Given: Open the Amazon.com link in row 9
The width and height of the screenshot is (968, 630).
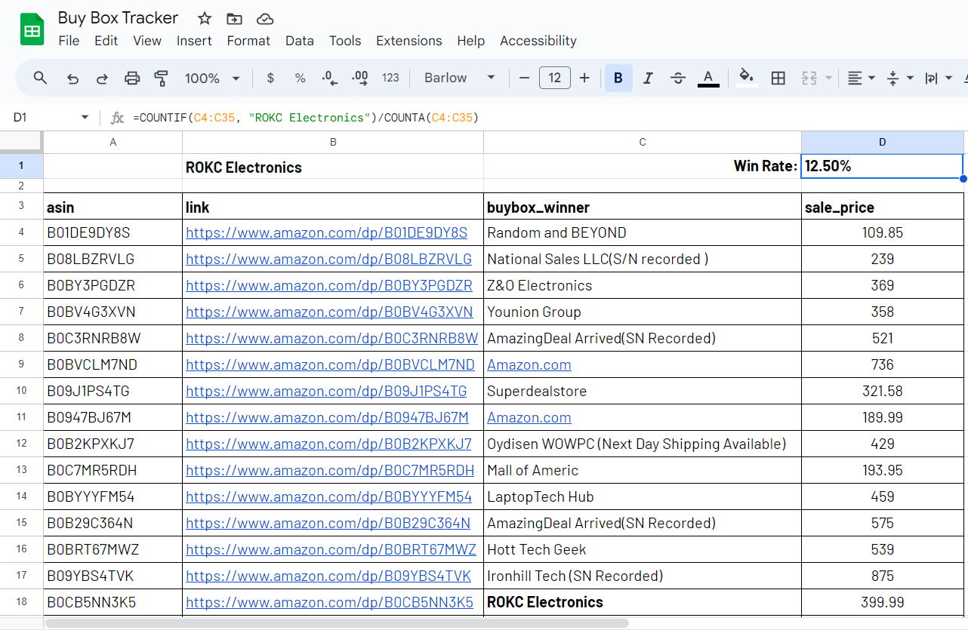Looking at the screenshot, I should pyautogui.click(x=529, y=364).
